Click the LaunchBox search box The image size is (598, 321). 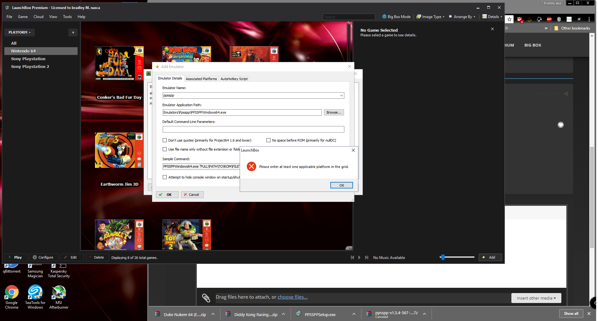coord(350,17)
